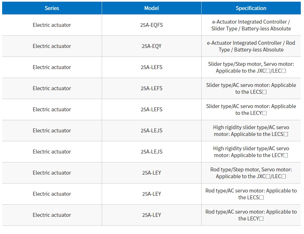Click 25A-LEY model in the last row
The height and width of the screenshot is (234, 304).
coord(151,215)
